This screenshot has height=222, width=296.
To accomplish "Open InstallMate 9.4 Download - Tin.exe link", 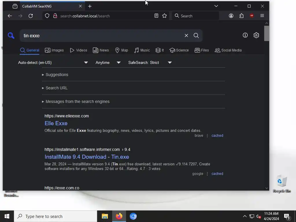I will point(87,157).
